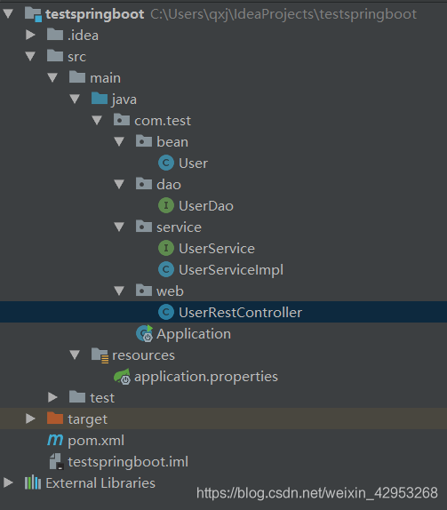
Task: Click the testspringboot project name text
Action: [95, 14]
